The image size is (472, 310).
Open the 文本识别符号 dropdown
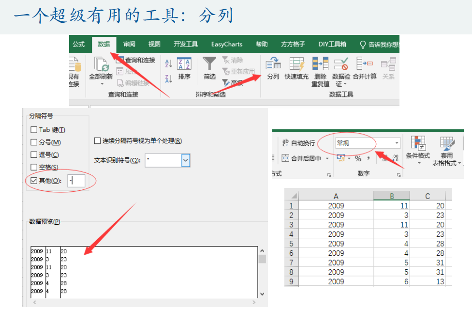pyautogui.click(x=186, y=160)
